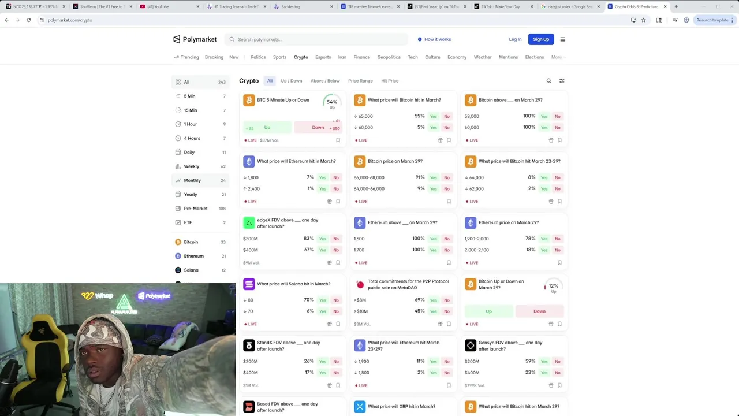Viewport: 739px width, 416px height.
Task: Click the browser back arrow
Action: [6, 20]
